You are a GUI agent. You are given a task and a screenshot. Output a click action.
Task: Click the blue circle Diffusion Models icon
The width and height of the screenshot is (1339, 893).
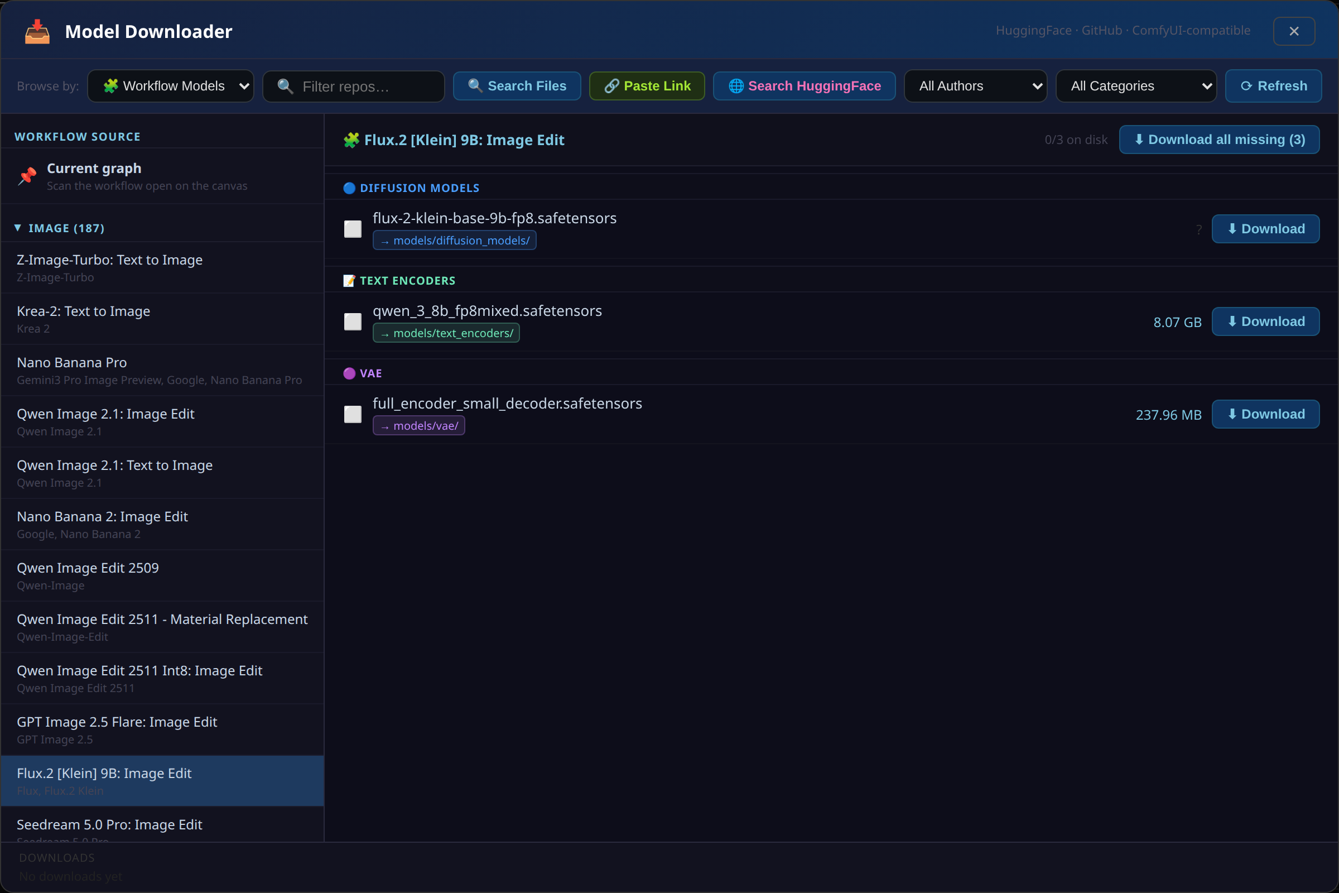[x=349, y=188]
